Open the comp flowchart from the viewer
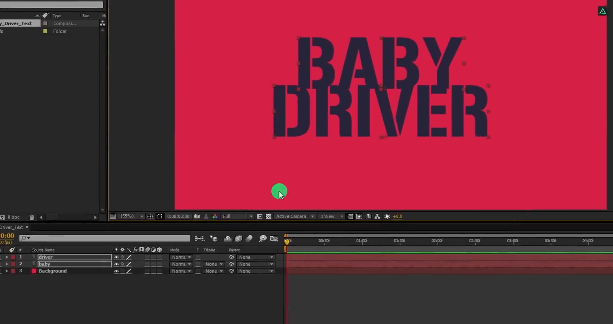 click(x=377, y=217)
